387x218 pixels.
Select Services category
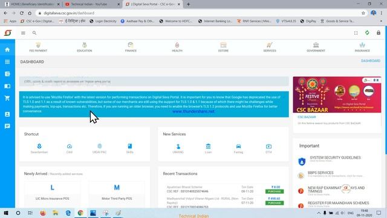tap(270, 47)
